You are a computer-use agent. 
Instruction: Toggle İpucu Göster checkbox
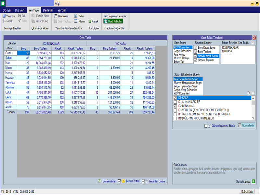[x=119, y=181]
